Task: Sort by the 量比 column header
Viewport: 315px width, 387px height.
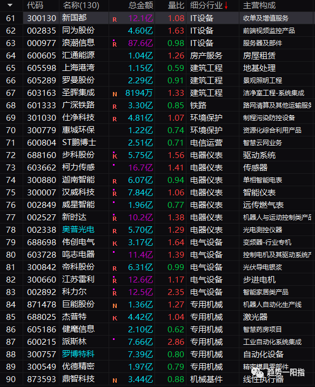Action: tap(176, 5)
